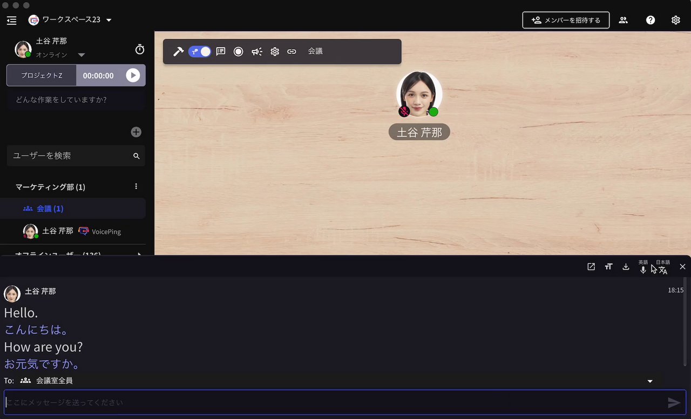The width and height of the screenshot is (691, 419).
Task: Click the plus add icon in sidebar
Action: (136, 132)
